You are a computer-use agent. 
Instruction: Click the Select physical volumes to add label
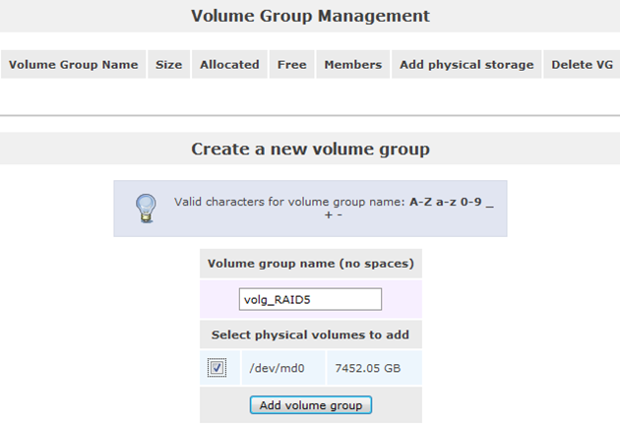[x=310, y=334]
